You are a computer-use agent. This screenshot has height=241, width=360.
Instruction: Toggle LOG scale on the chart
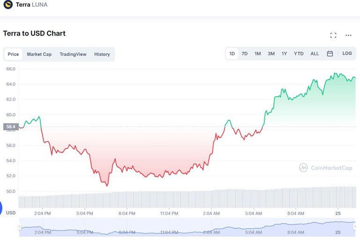click(347, 53)
